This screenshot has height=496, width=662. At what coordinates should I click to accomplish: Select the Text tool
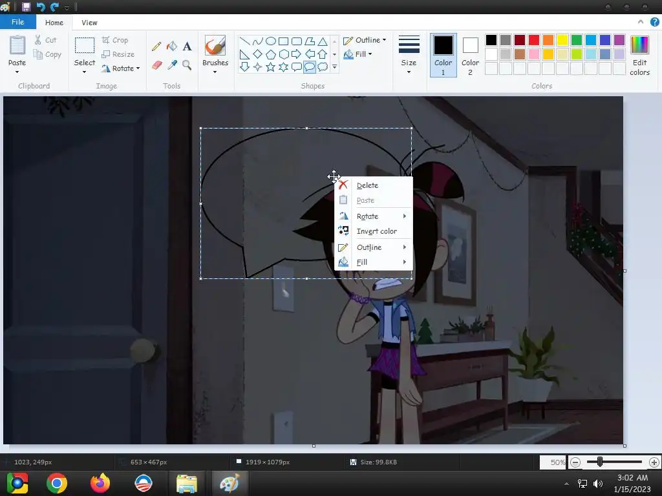187,46
